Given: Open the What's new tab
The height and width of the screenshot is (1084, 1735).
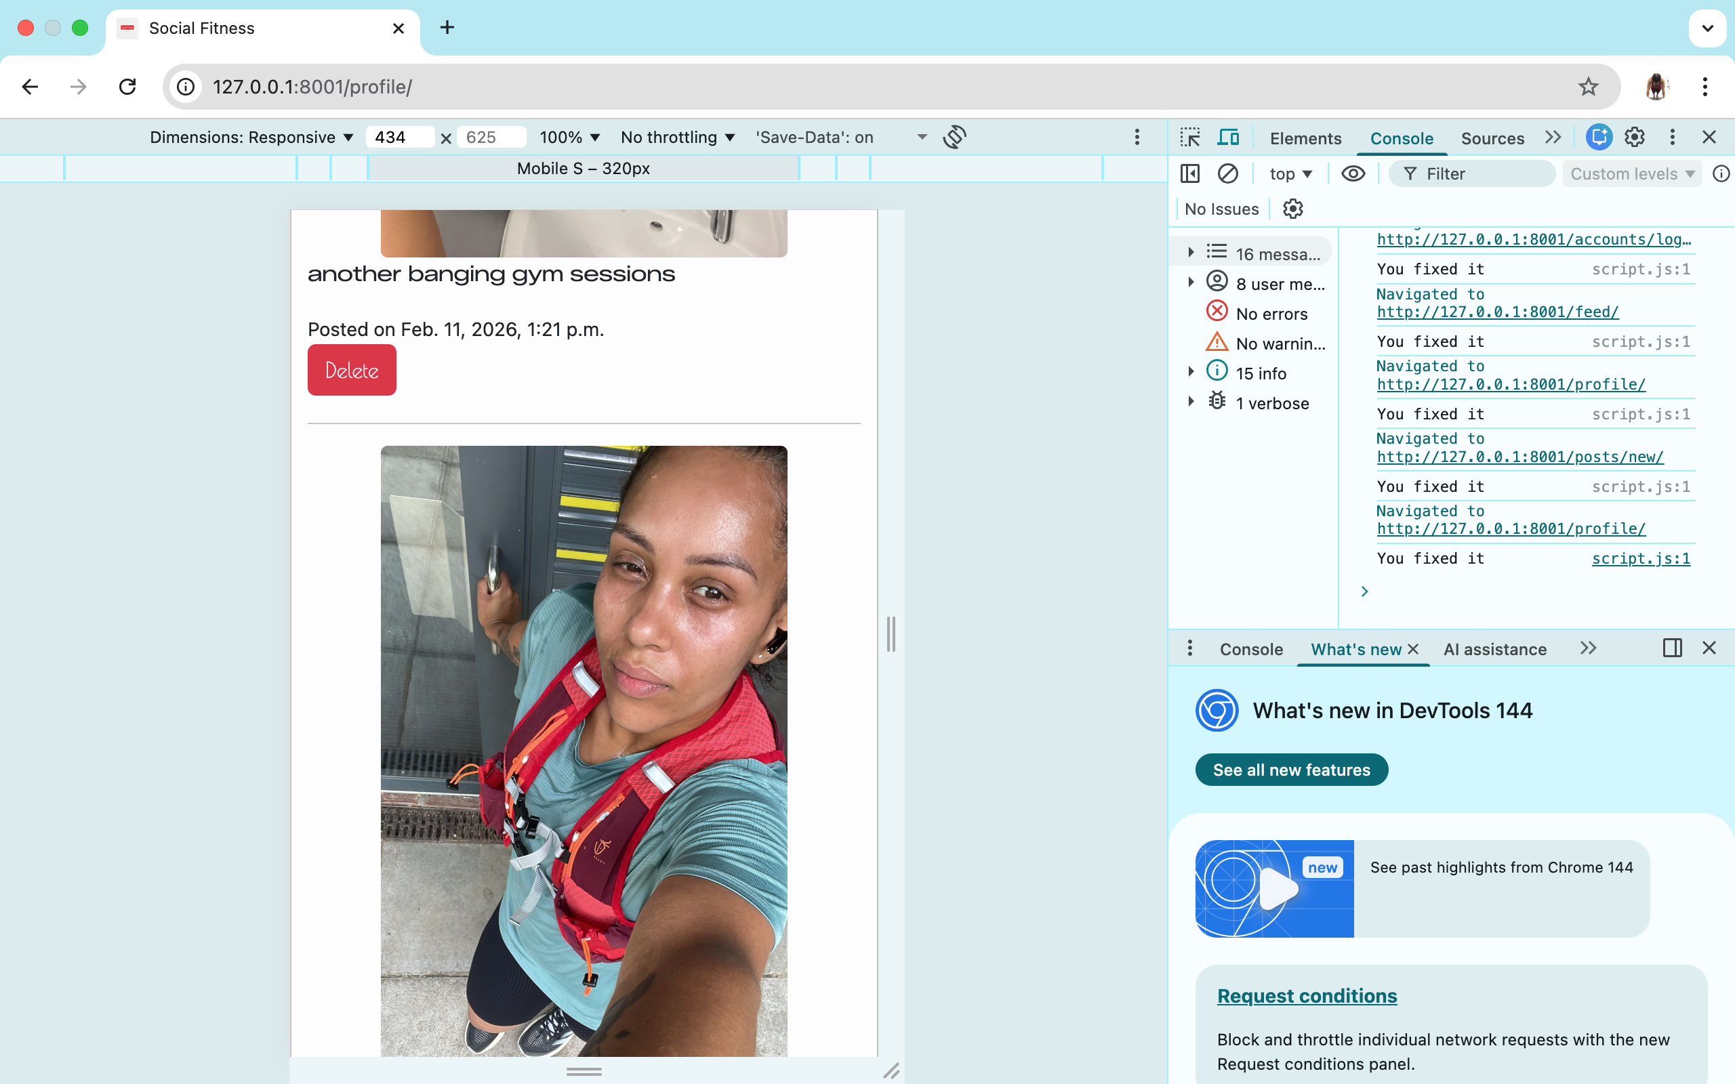Looking at the screenshot, I should [x=1359, y=649].
